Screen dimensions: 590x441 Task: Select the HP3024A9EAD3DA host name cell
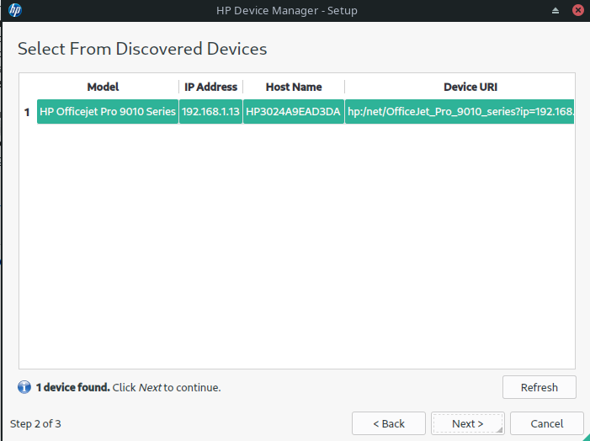[x=294, y=111]
